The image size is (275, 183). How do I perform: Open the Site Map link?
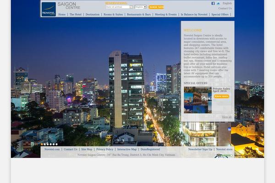pyautogui.click(x=87, y=150)
